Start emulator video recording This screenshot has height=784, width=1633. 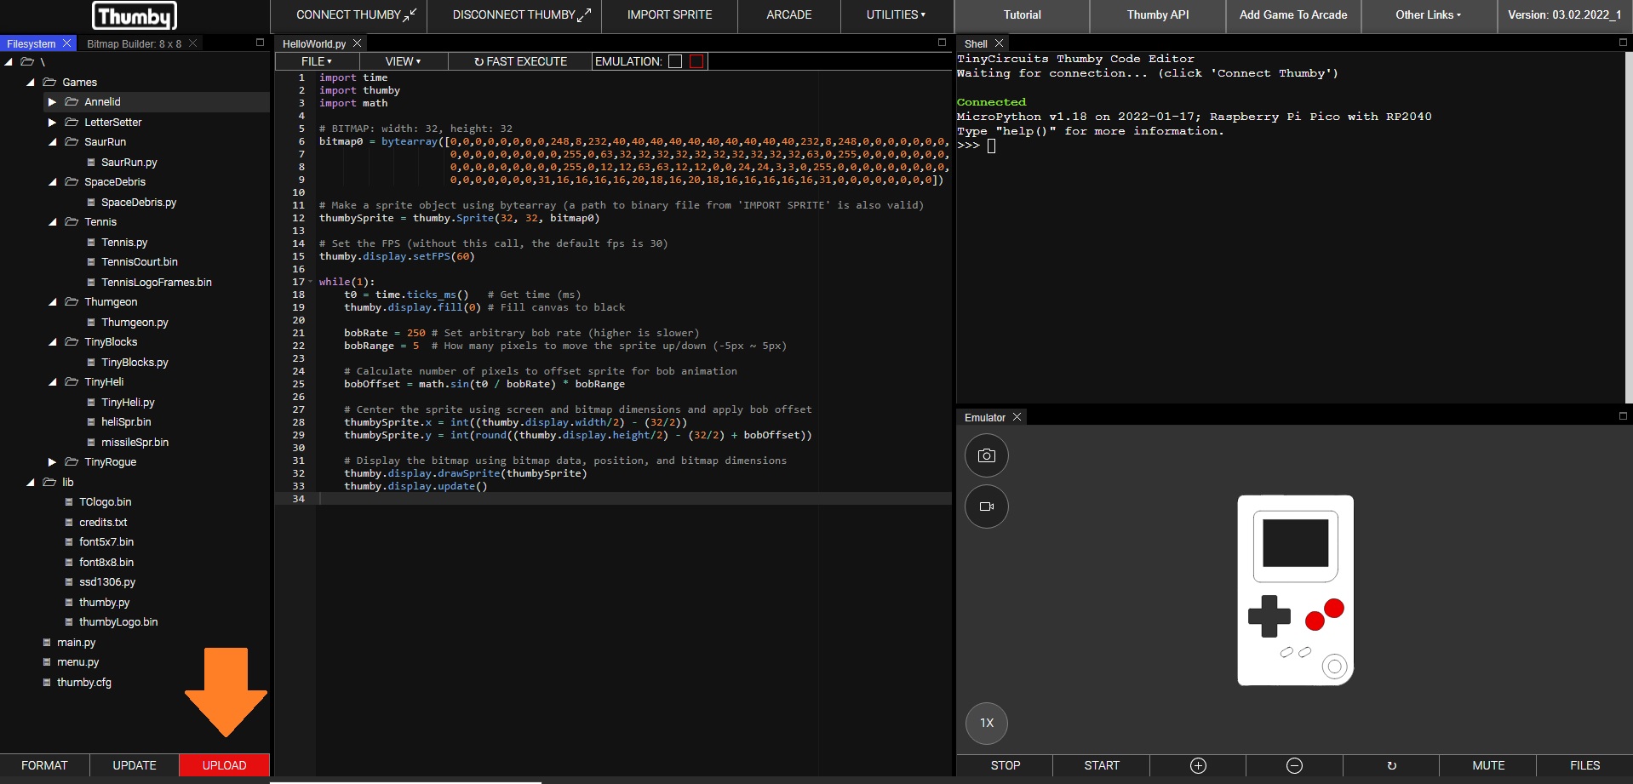point(986,506)
